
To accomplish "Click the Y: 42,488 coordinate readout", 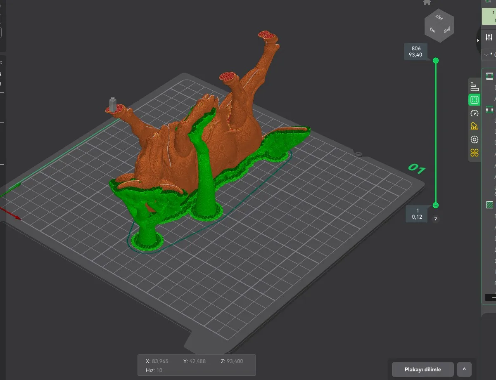I will tap(194, 361).
